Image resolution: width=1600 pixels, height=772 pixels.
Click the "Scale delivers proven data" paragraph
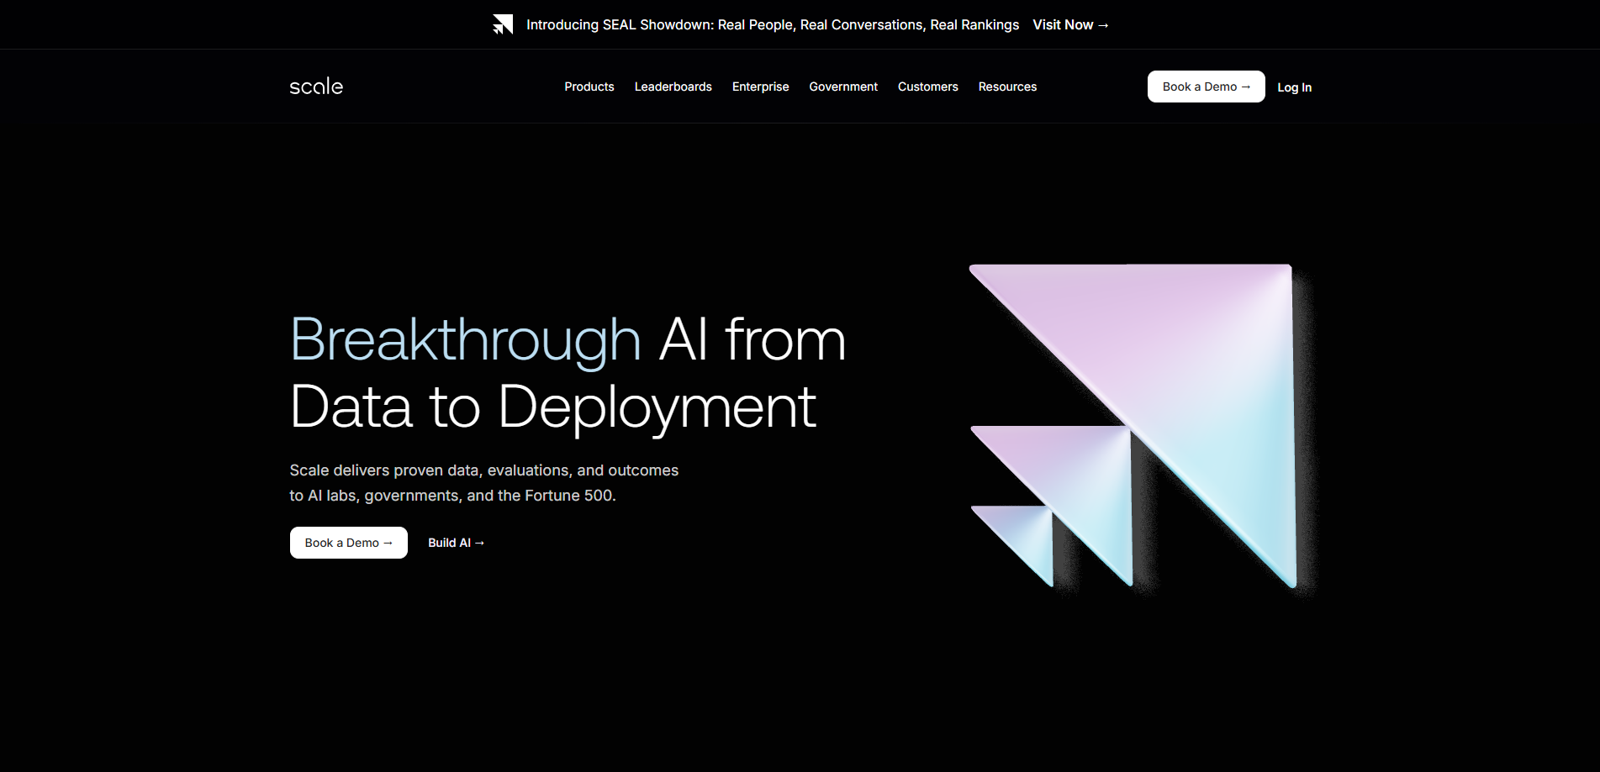click(483, 483)
